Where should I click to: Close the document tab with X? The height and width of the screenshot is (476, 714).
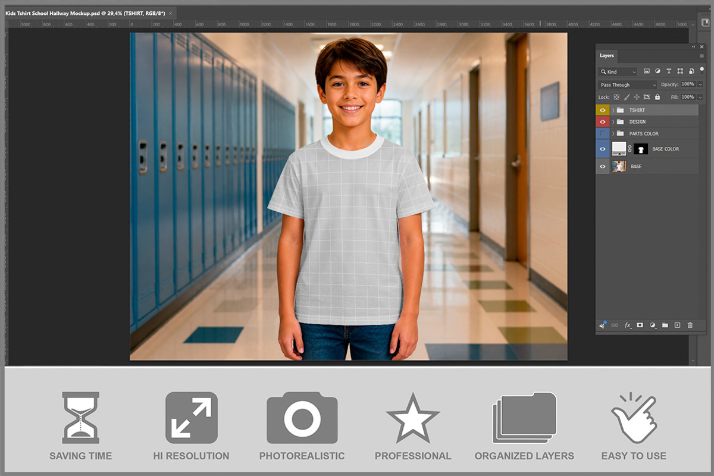click(x=171, y=13)
